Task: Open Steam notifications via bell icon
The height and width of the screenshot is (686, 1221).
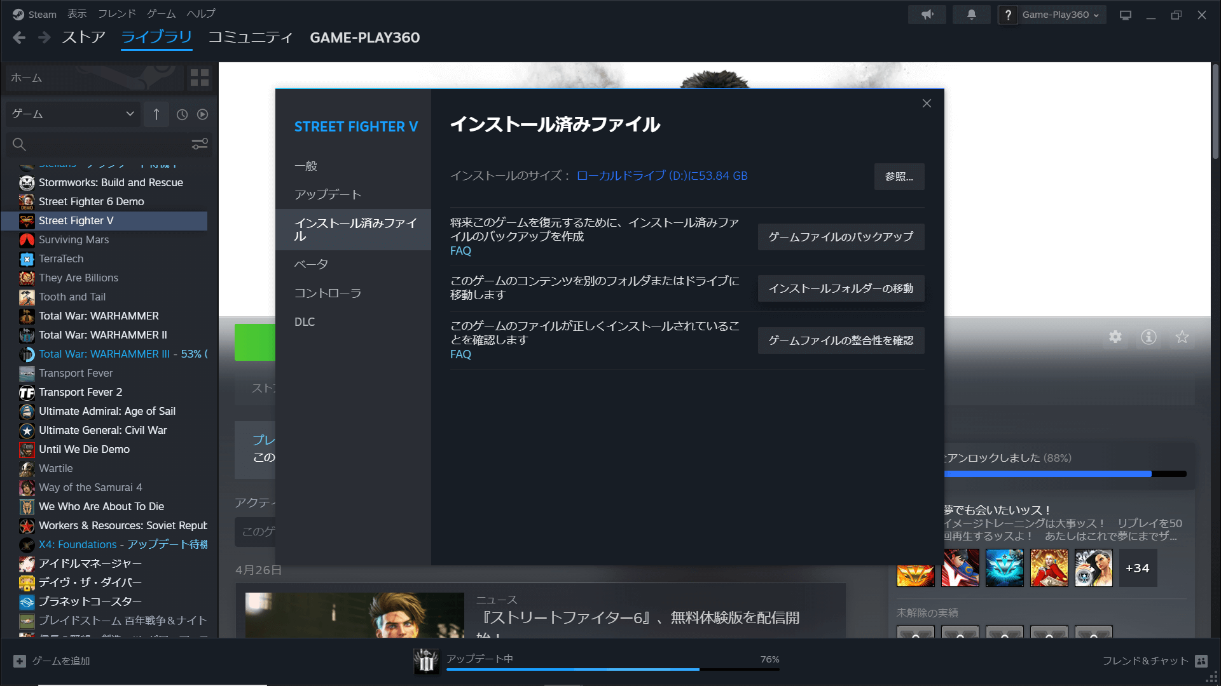Action: pyautogui.click(x=971, y=14)
